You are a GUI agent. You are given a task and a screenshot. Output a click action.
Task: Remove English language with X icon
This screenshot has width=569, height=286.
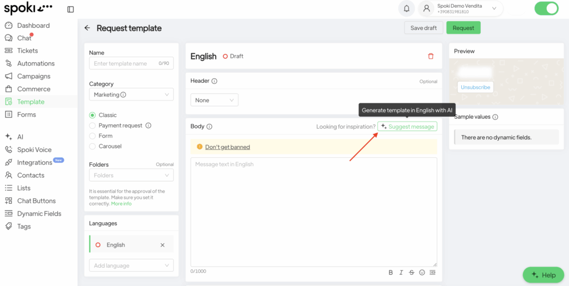[x=163, y=245]
